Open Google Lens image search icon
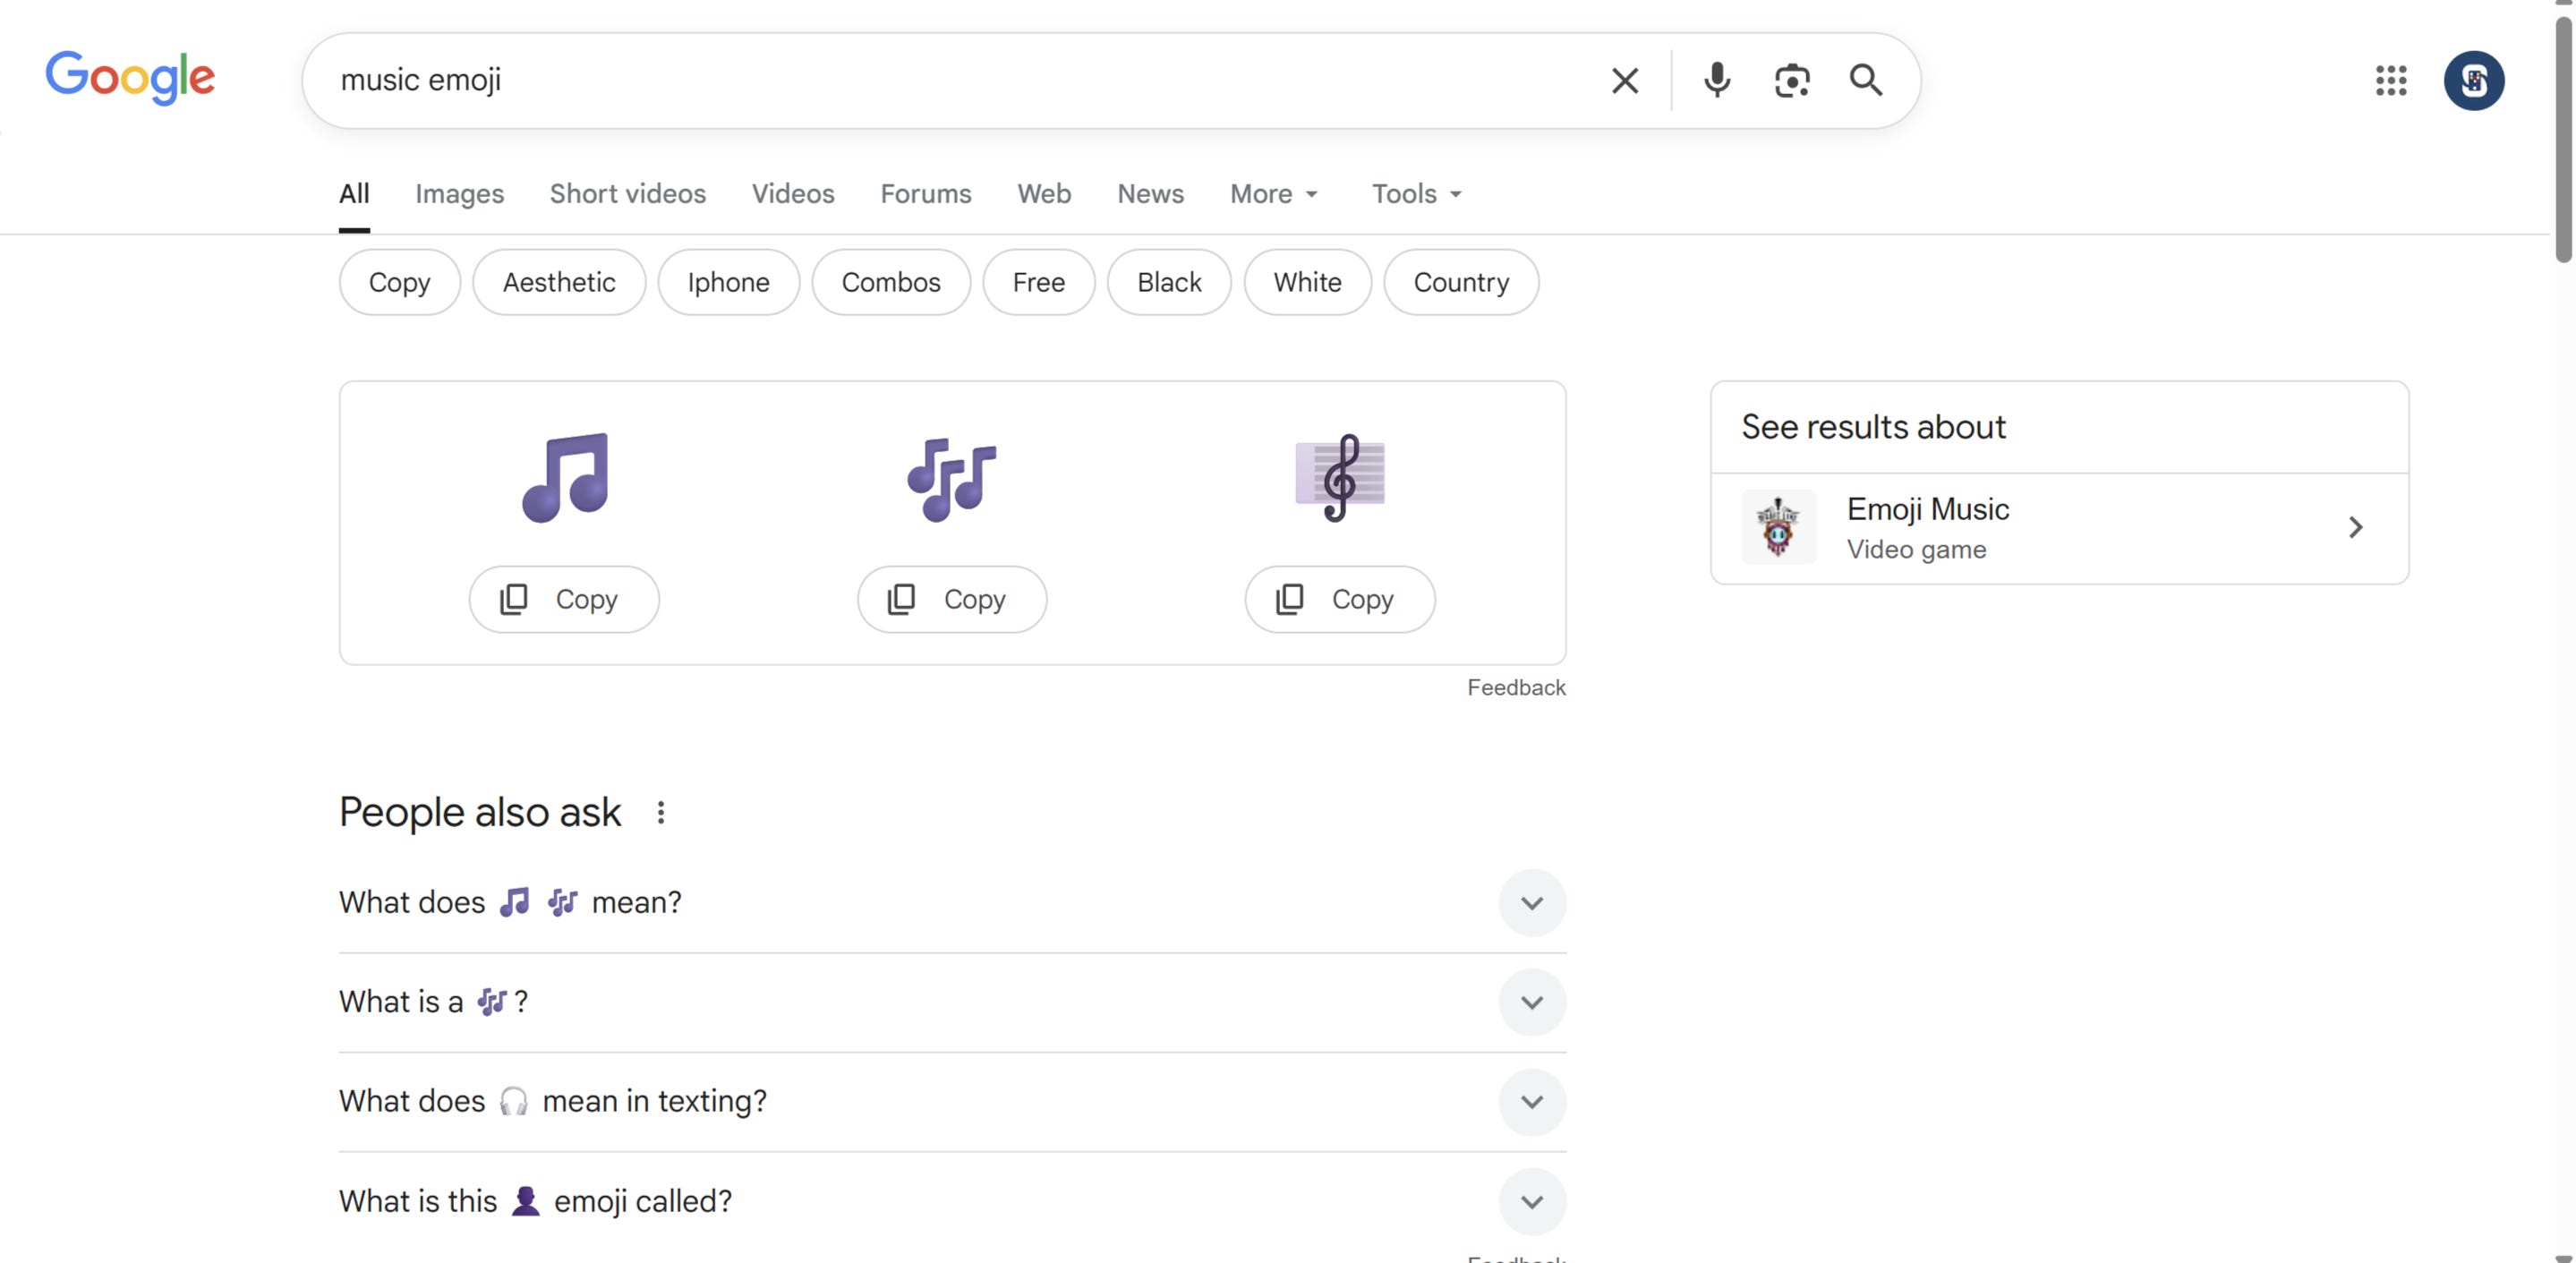Image resolution: width=2576 pixels, height=1263 pixels. 1791,80
